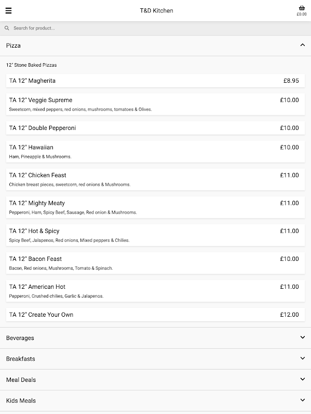
Task: Select TA 12" Chicken Feast
Action: click(155, 179)
